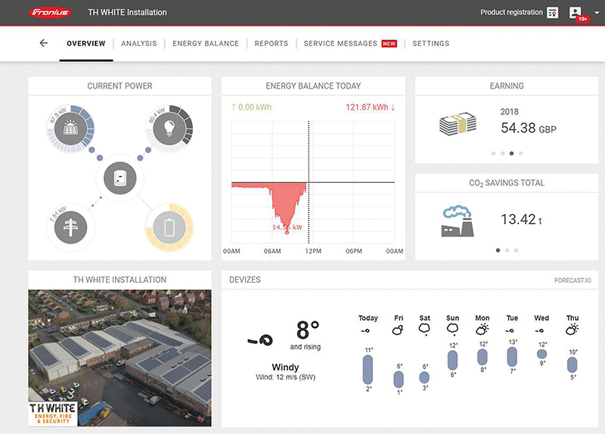Screen dimensions: 605x434
Task: Click the power grid pylon icon
Action: point(70,227)
